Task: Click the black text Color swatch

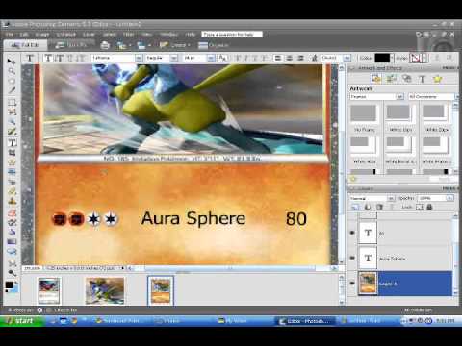Action: (x=382, y=58)
